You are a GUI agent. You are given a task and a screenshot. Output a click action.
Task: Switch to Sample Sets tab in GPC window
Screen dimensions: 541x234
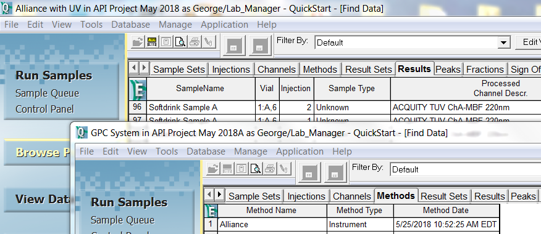[254, 196]
